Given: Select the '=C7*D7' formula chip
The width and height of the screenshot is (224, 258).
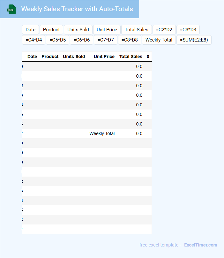Looking at the screenshot, I should click(106, 40).
